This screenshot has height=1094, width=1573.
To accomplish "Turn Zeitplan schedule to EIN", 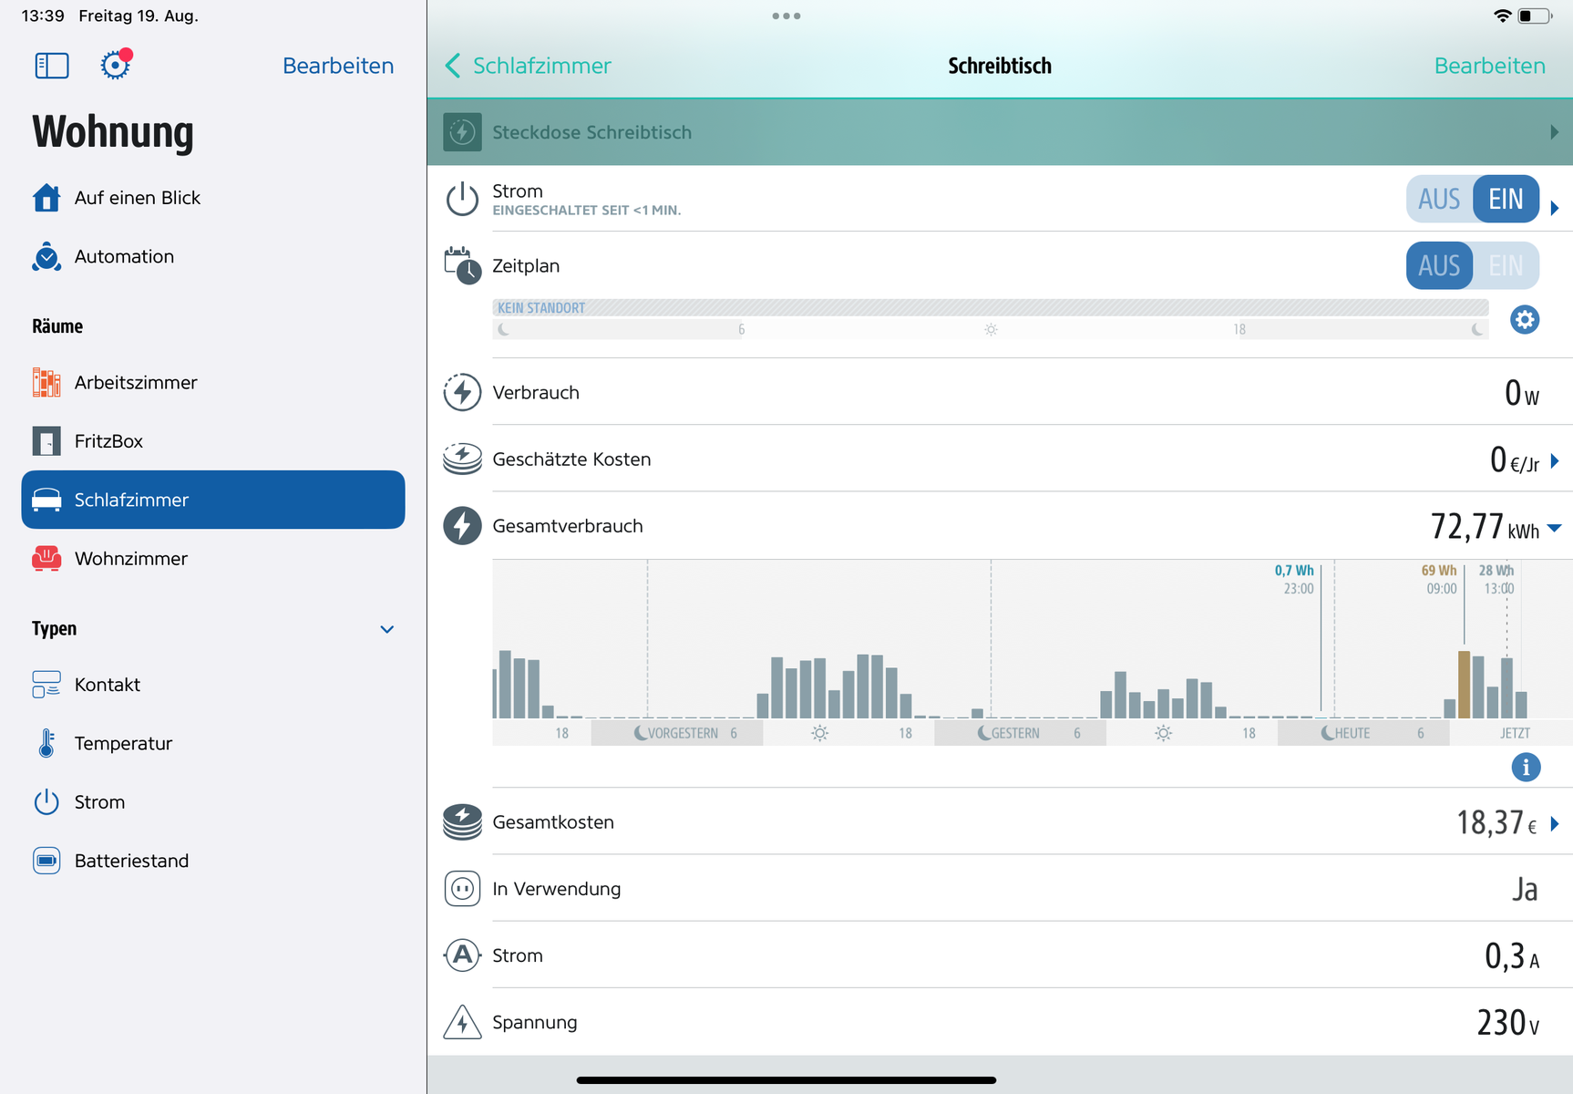I will pos(1506,265).
